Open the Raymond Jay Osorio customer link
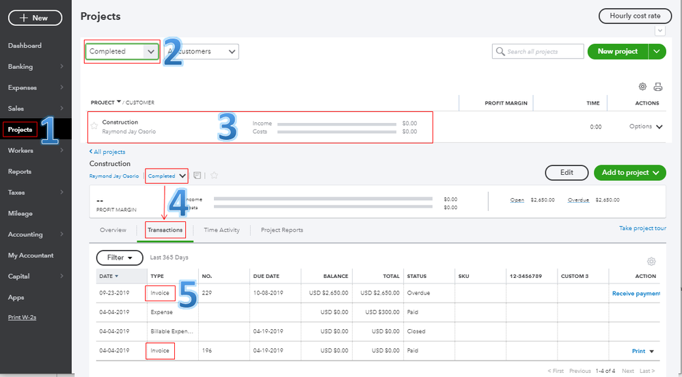682x377 pixels. [114, 176]
